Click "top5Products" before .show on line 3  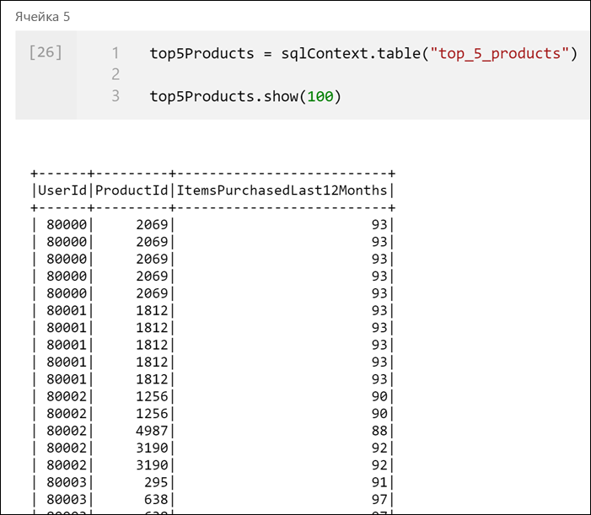pos(202,96)
